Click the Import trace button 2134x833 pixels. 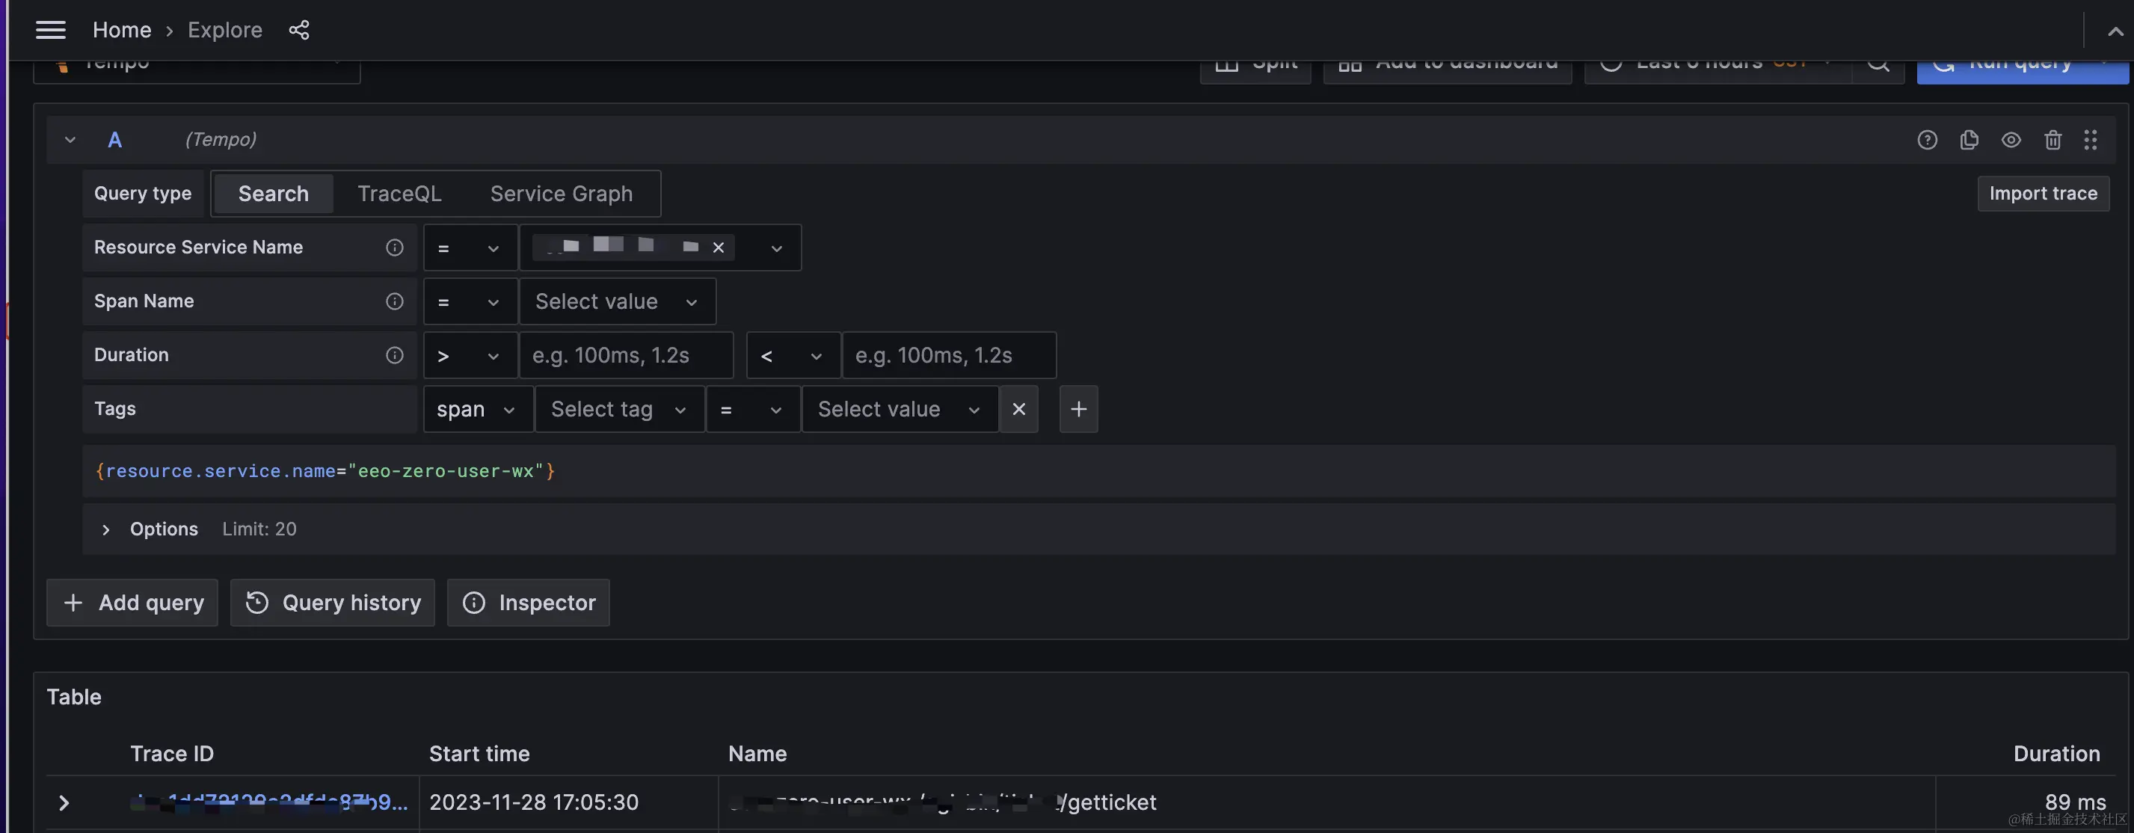(x=2042, y=194)
